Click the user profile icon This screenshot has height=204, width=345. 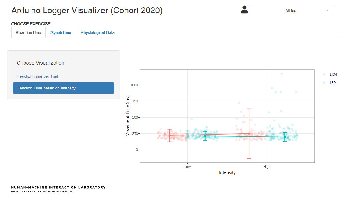point(244,10)
